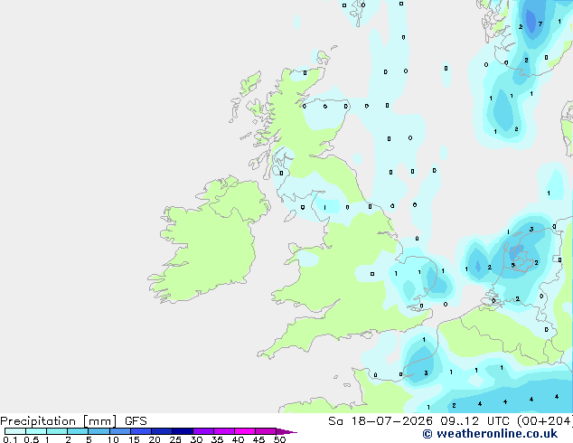This screenshot has width=573, height=443.
Task: Click the '40' legend scale label
Action: click(238, 439)
